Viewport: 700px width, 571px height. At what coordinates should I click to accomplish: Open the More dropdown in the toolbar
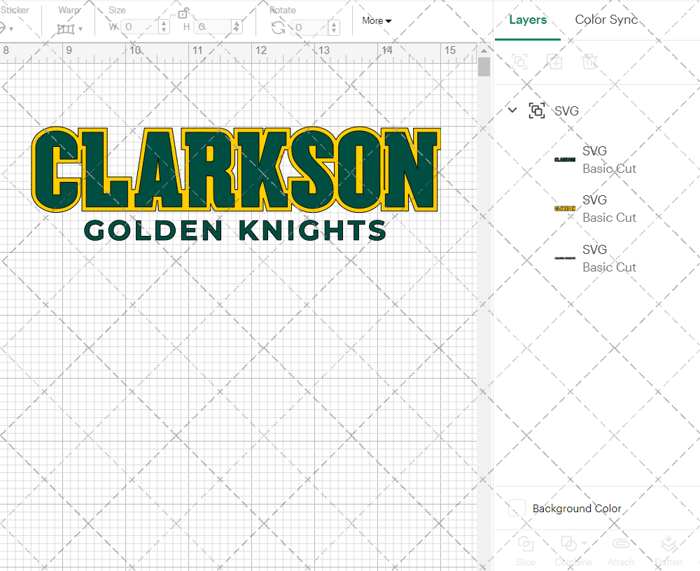pos(375,21)
